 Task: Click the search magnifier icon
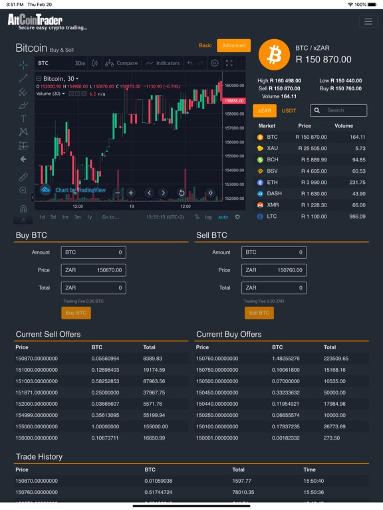pos(317,110)
